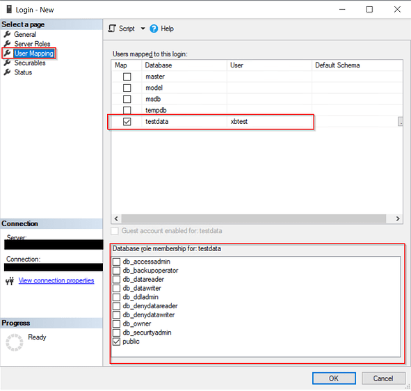
Task: Open the Securables page
Action: pyautogui.click(x=30, y=63)
